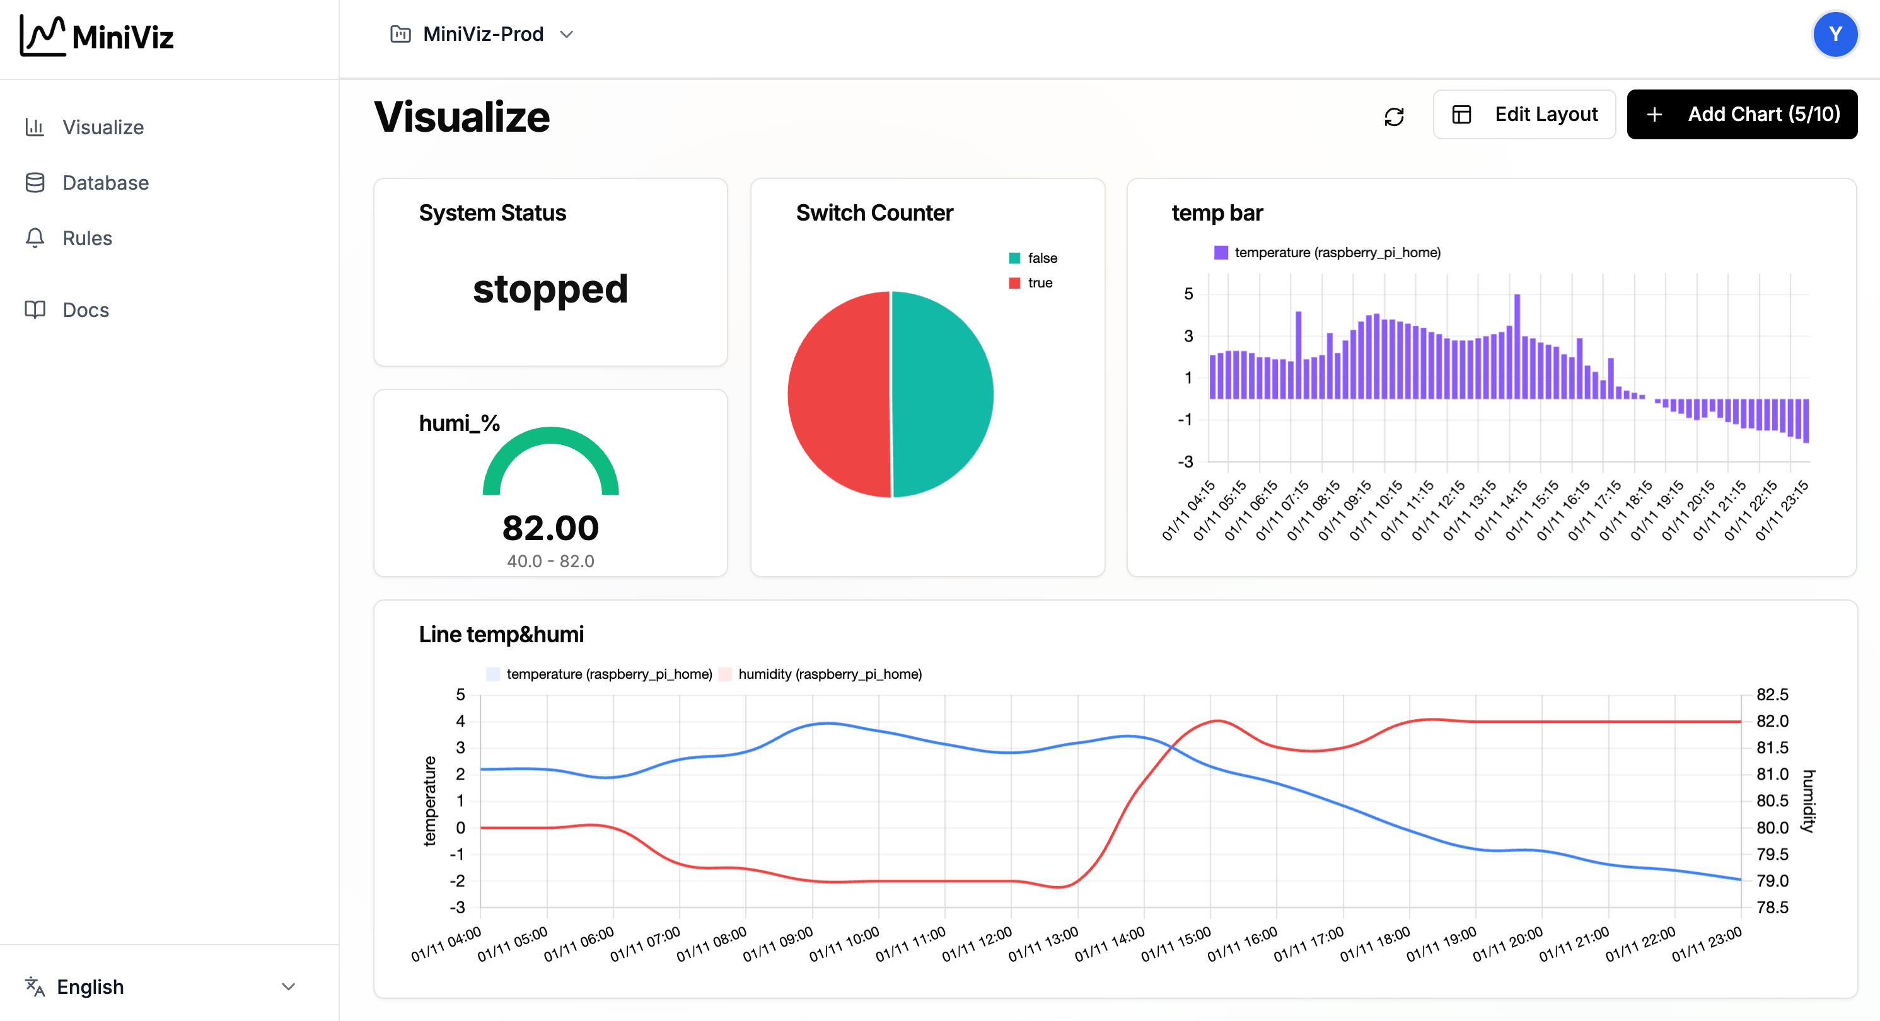Click the Edit Layout grid icon

coord(1463,115)
